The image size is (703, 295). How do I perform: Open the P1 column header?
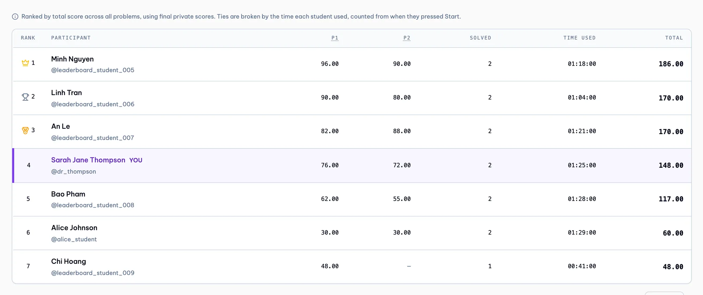335,38
